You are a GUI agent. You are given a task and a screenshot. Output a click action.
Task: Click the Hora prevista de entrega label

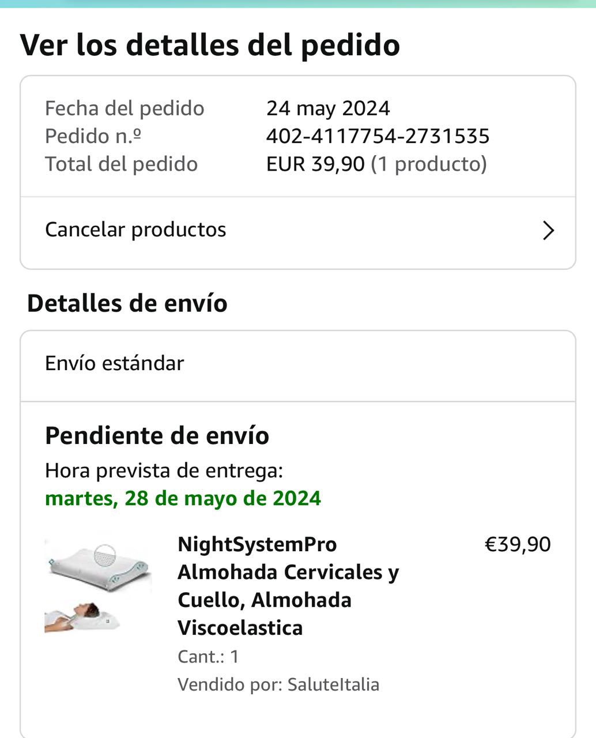pyautogui.click(x=164, y=470)
